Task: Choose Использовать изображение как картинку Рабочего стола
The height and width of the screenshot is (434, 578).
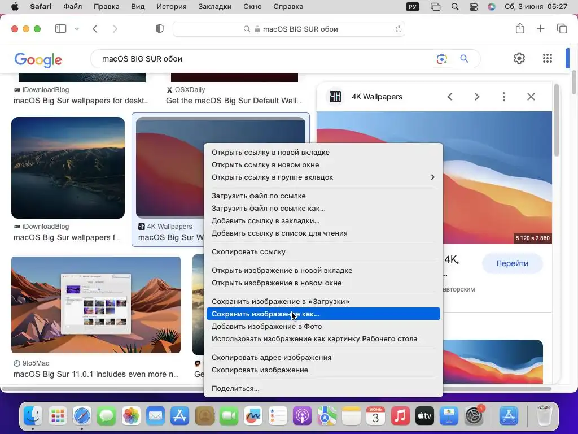Action: pyautogui.click(x=323, y=339)
